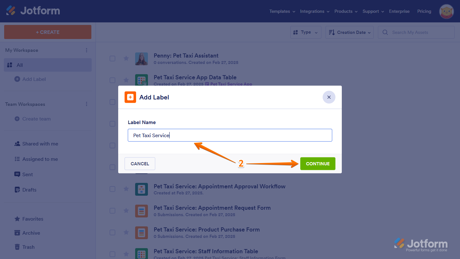Image resolution: width=460 pixels, height=259 pixels.
Task: Star the Product Purchase Form item
Action: 126,232
